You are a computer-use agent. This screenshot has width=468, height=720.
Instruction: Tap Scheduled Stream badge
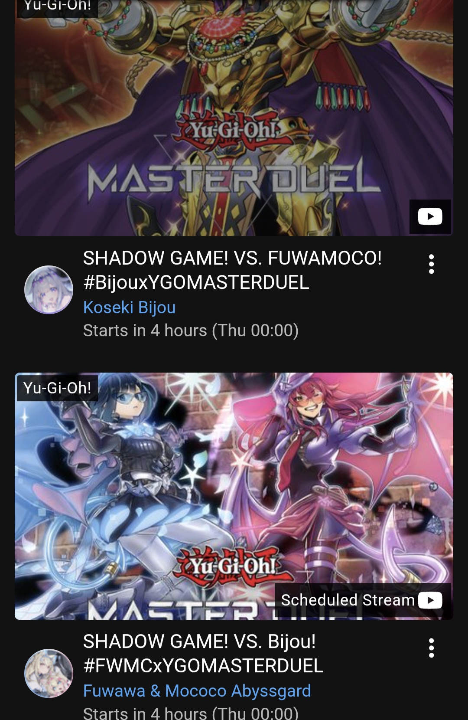(363, 600)
